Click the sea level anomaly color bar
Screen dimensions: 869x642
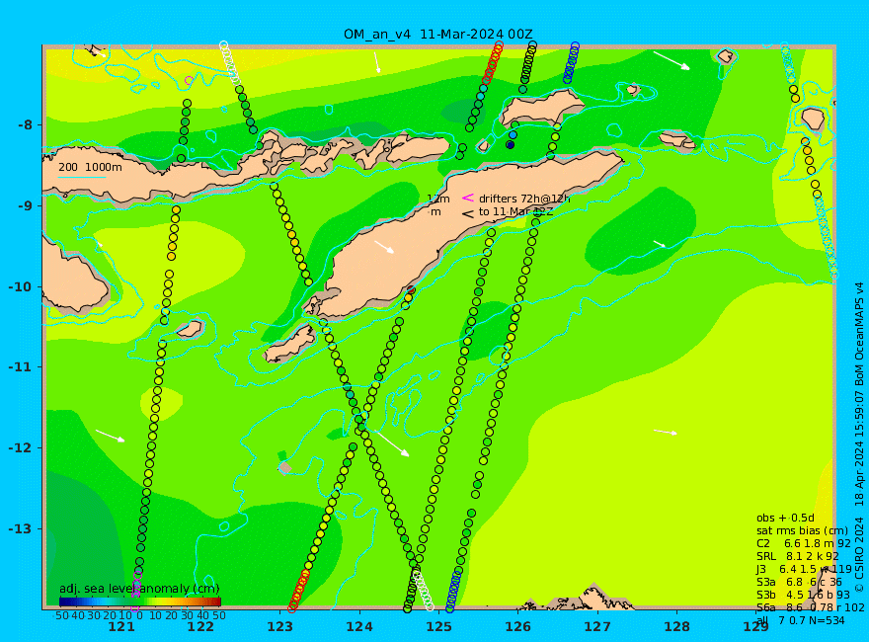[140, 602]
